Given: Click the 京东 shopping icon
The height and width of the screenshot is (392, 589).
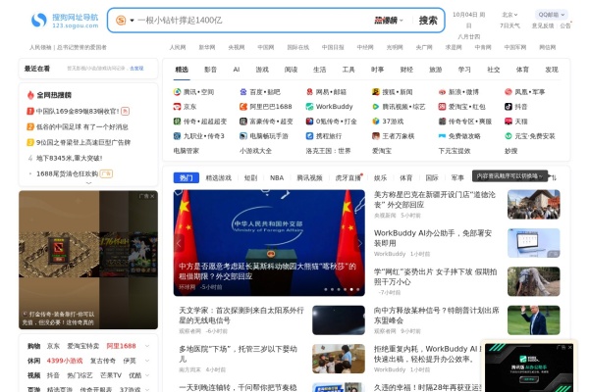Looking at the screenshot, I should (177, 107).
